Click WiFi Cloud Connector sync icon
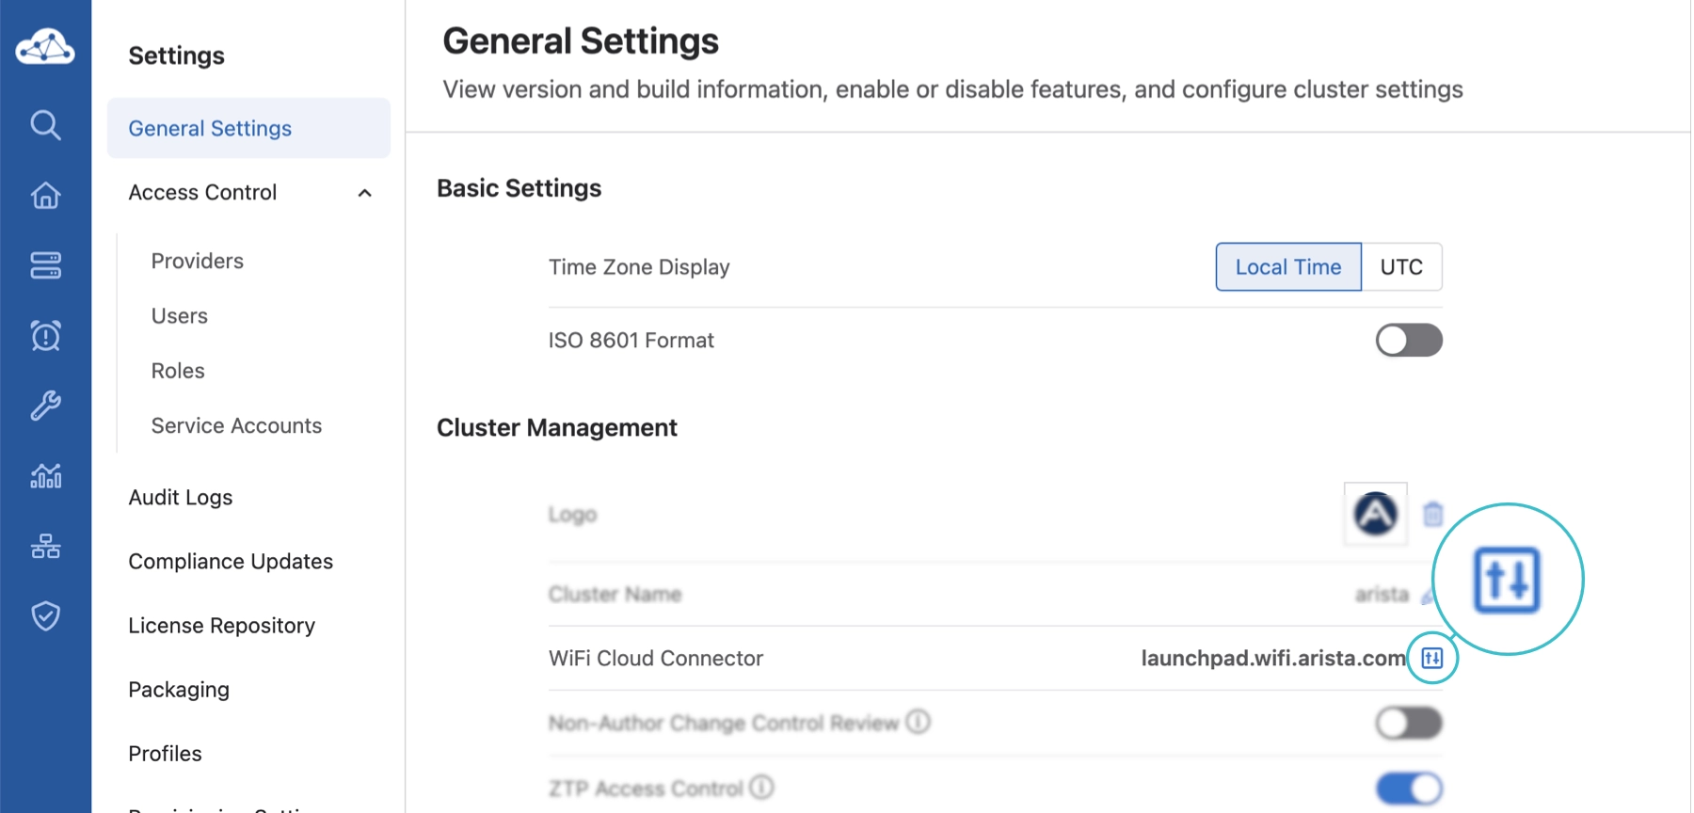The height and width of the screenshot is (813, 1694). pyautogui.click(x=1431, y=658)
